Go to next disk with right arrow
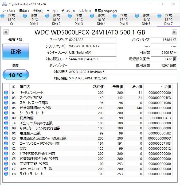The height and width of the screenshot is (185, 180). pos(174,32)
